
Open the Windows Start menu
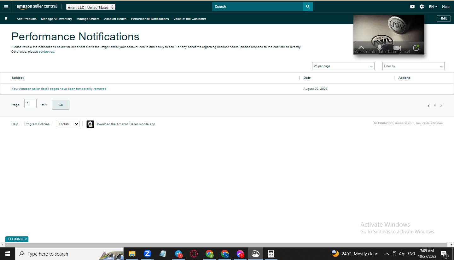pos(8,254)
